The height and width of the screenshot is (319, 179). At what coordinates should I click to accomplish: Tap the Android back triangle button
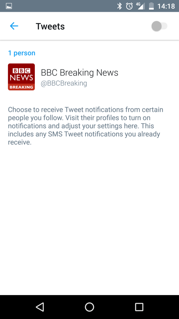click(x=40, y=307)
